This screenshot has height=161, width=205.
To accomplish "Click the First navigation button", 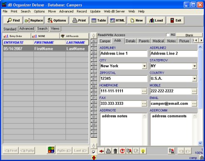I will pos(11,151).
